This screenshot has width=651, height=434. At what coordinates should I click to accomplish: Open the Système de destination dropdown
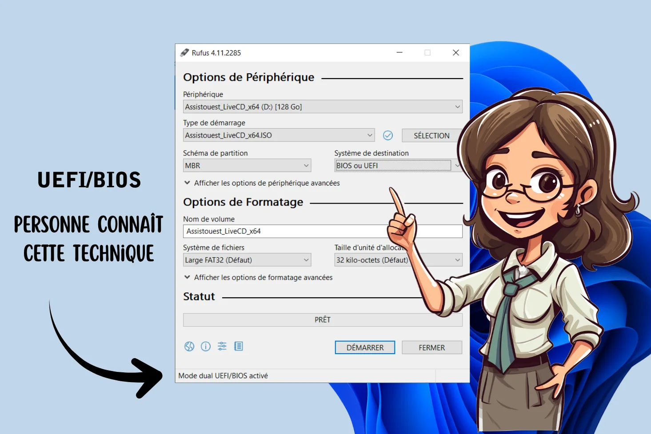tap(393, 166)
